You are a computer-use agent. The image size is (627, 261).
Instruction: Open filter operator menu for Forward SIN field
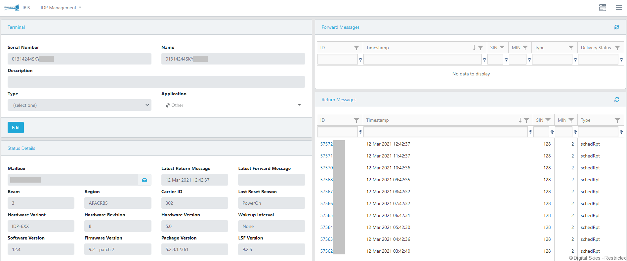click(506, 60)
